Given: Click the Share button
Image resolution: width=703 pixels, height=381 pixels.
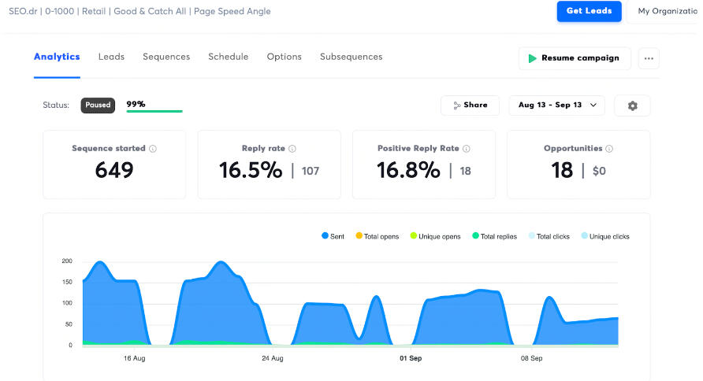Looking at the screenshot, I should pos(470,105).
